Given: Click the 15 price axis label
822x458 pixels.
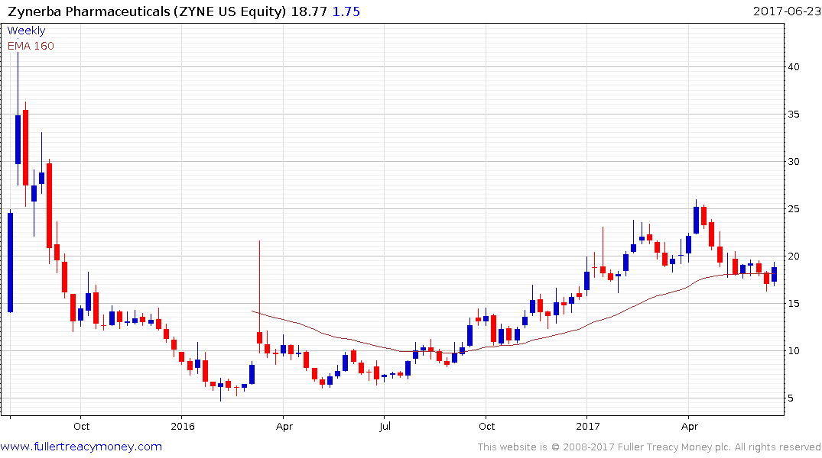Looking at the screenshot, I should [x=794, y=304].
